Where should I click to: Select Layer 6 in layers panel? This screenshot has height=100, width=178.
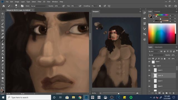click(164, 70)
